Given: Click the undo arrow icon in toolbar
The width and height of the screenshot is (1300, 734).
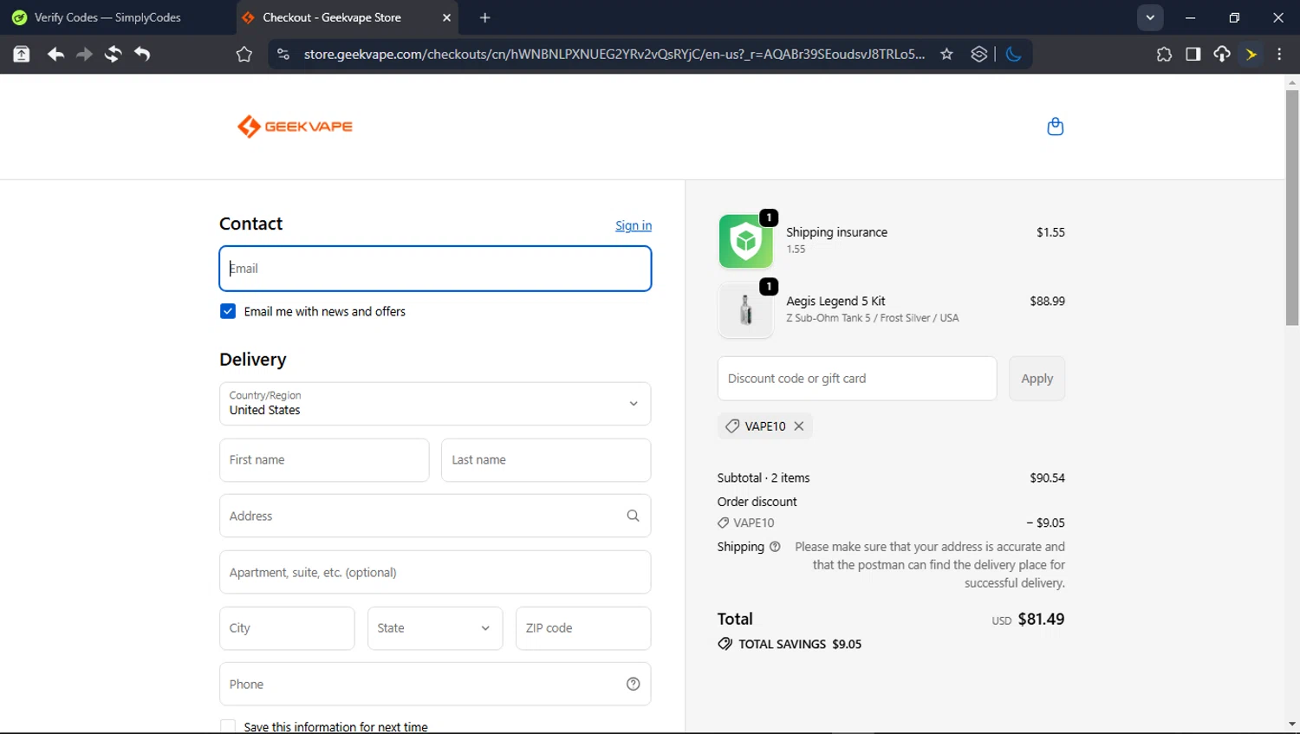Looking at the screenshot, I should pos(142,55).
